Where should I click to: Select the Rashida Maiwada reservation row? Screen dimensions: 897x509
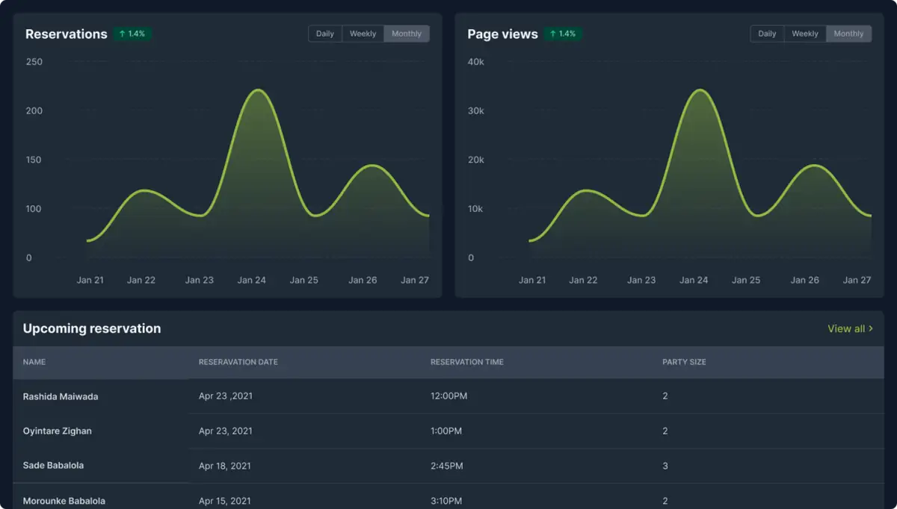coord(449,396)
